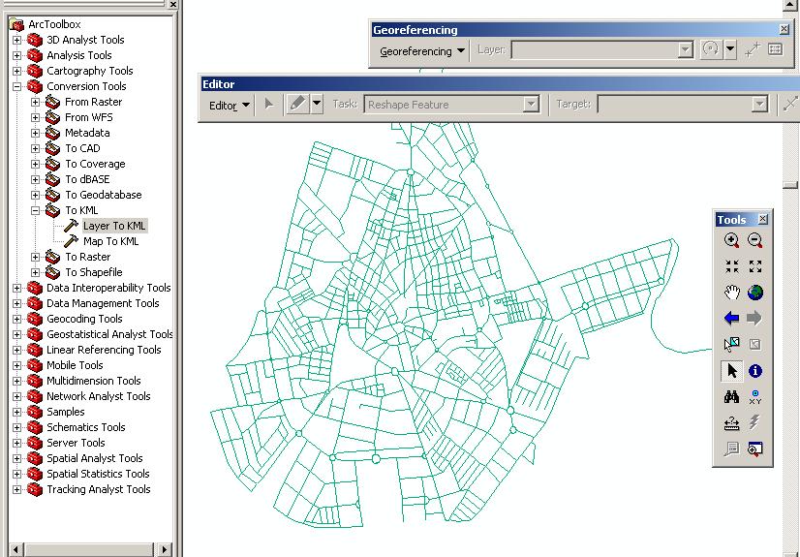Screen dimensions: 800x557
Task: Select the Identify info tool
Action: pyautogui.click(x=755, y=371)
